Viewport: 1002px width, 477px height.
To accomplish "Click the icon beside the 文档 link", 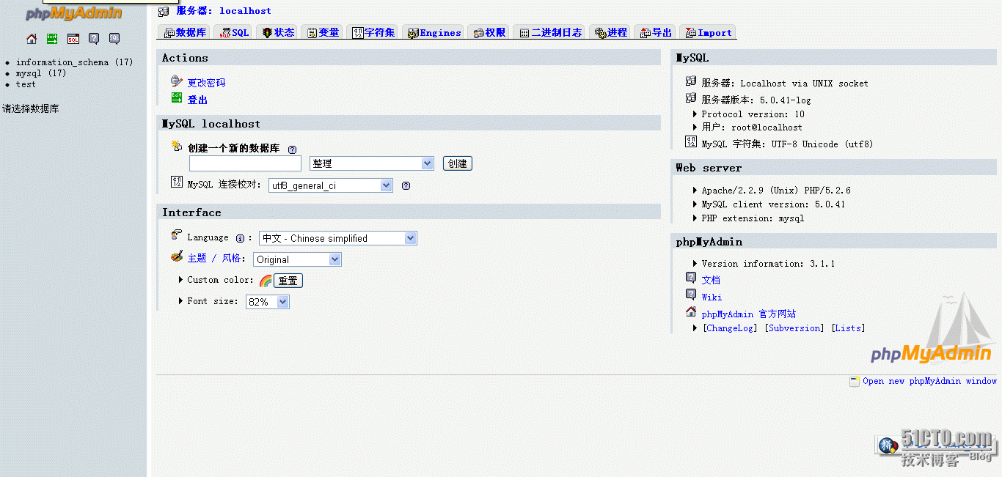I will pos(691,278).
